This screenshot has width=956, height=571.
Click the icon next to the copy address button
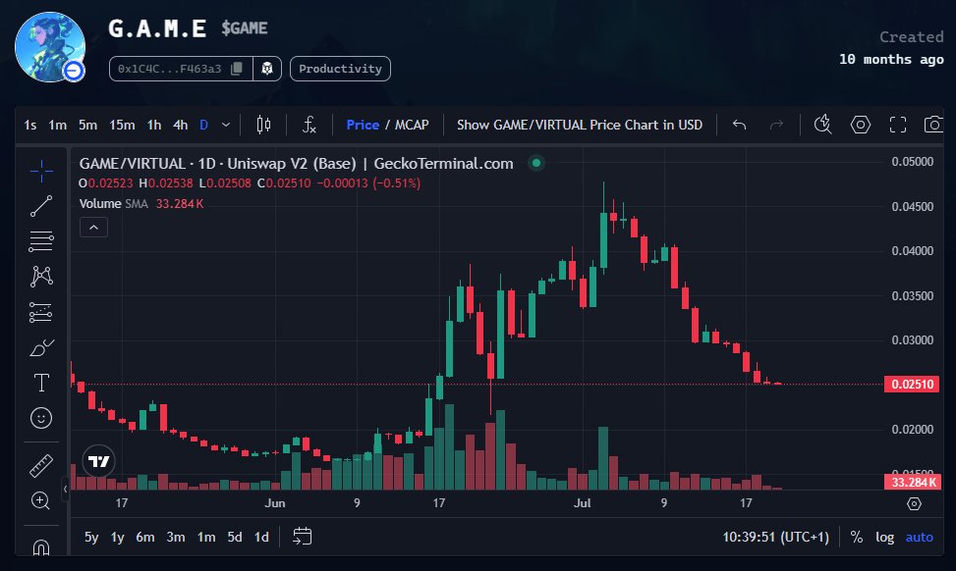(x=267, y=69)
